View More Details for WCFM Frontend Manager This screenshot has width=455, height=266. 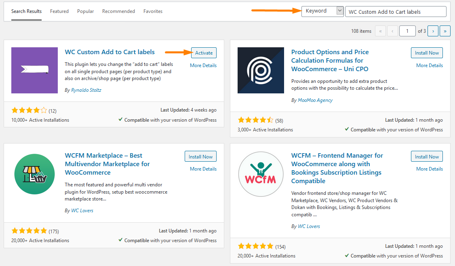pyautogui.click(x=430, y=169)
